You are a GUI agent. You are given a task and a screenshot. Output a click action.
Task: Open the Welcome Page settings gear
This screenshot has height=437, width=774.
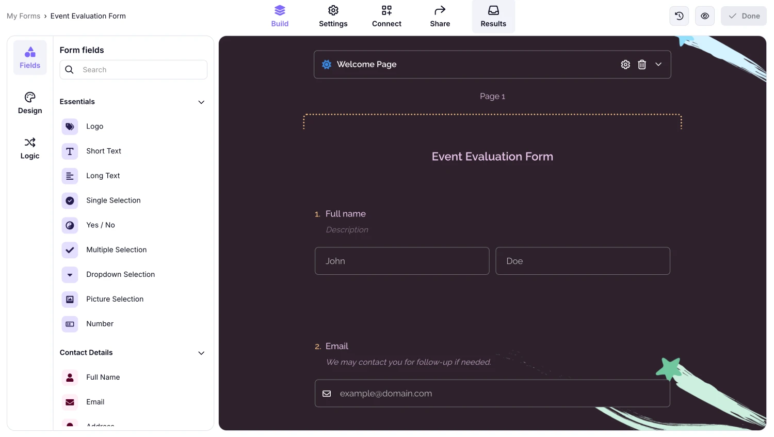pyautogui.click(x=625, y=64)
